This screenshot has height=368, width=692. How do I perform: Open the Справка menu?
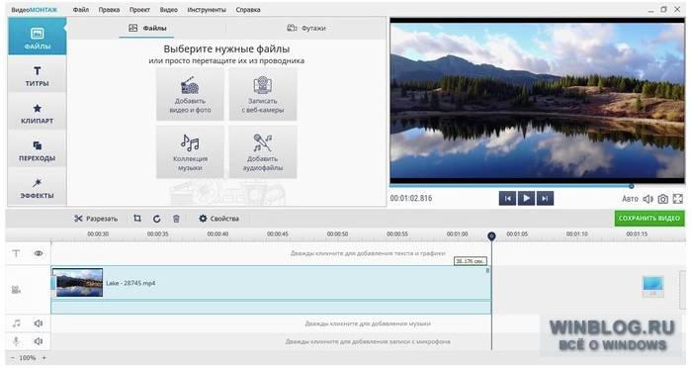(x=248, y=9)
